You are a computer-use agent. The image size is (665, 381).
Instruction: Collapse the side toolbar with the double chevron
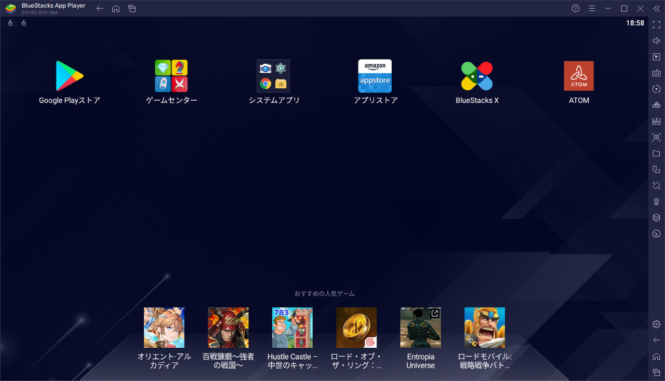tap(657, 8)
